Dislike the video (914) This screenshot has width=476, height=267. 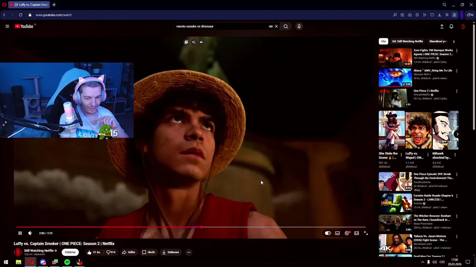click(x=111, y=252)
